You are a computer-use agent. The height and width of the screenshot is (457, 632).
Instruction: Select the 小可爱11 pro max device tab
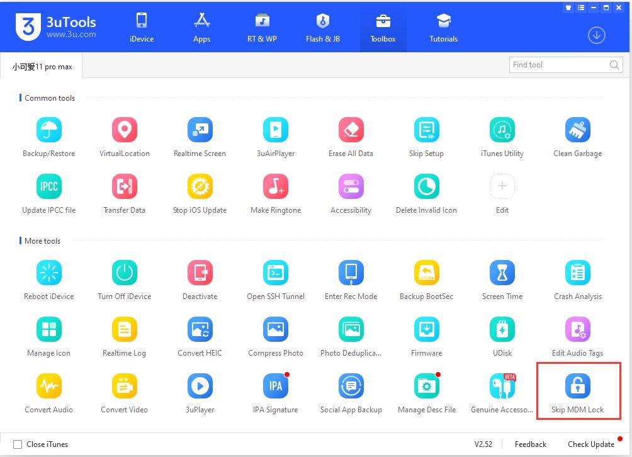point(42,67)
